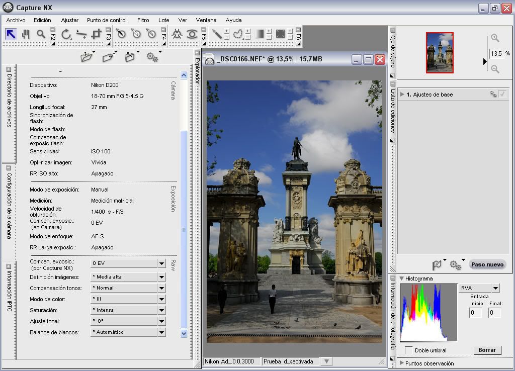Click the zoom percentage input field
The image size is (515, 371).
pyautogui.click(x=496, y=53)
